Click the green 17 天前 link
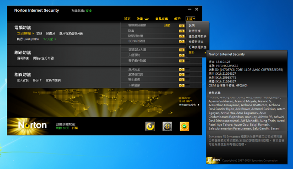 click(49, 39)
